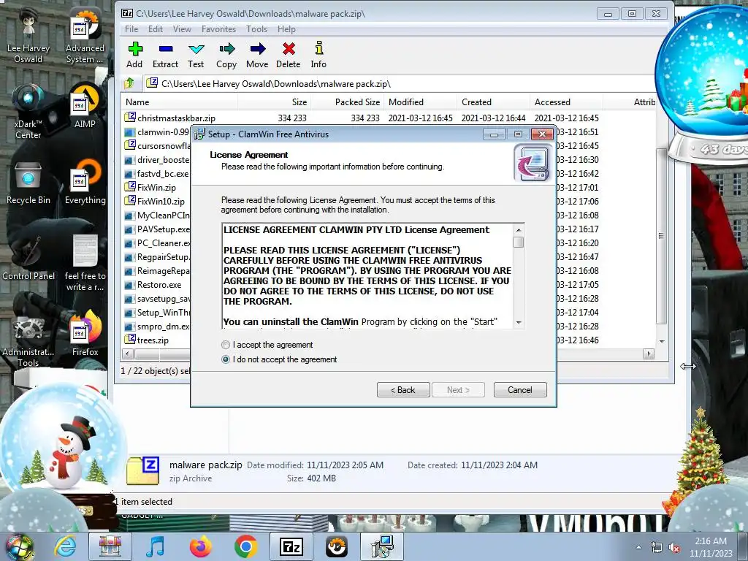Click the Add toolbar icon in 7-Zip
The height and width of the screenshot is (561, 748).
[x=134, y=55]
